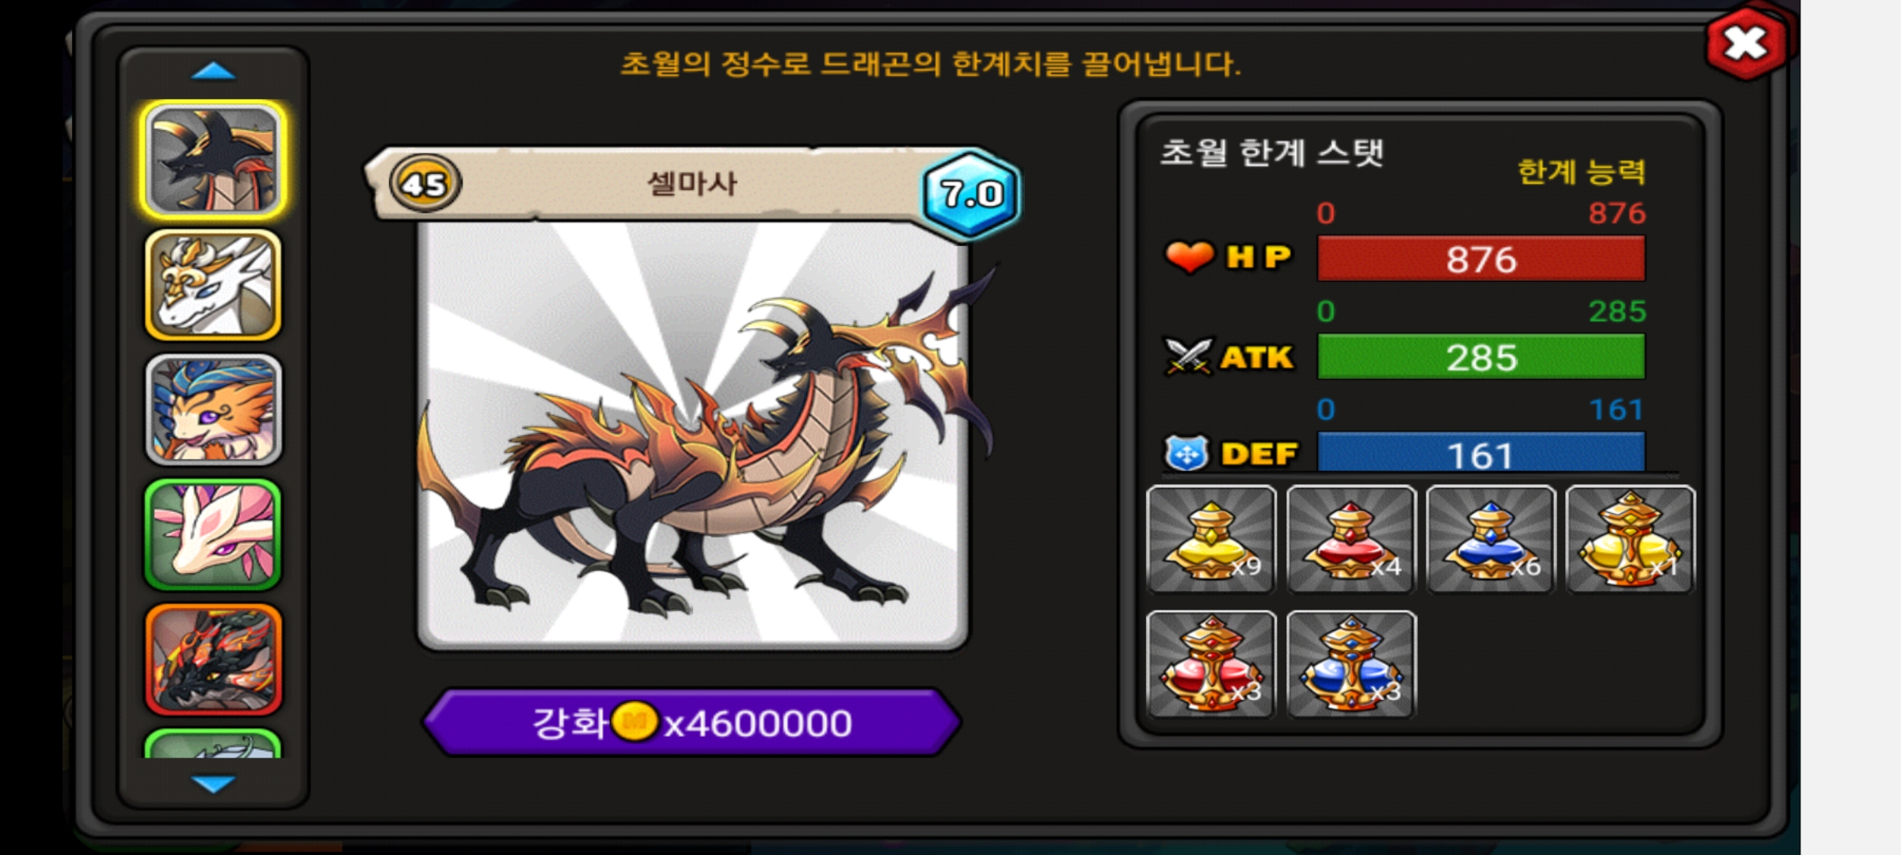Use the large golden essence potion x1
This screenshot has height=855, width=1901.
pos(1630,539)
